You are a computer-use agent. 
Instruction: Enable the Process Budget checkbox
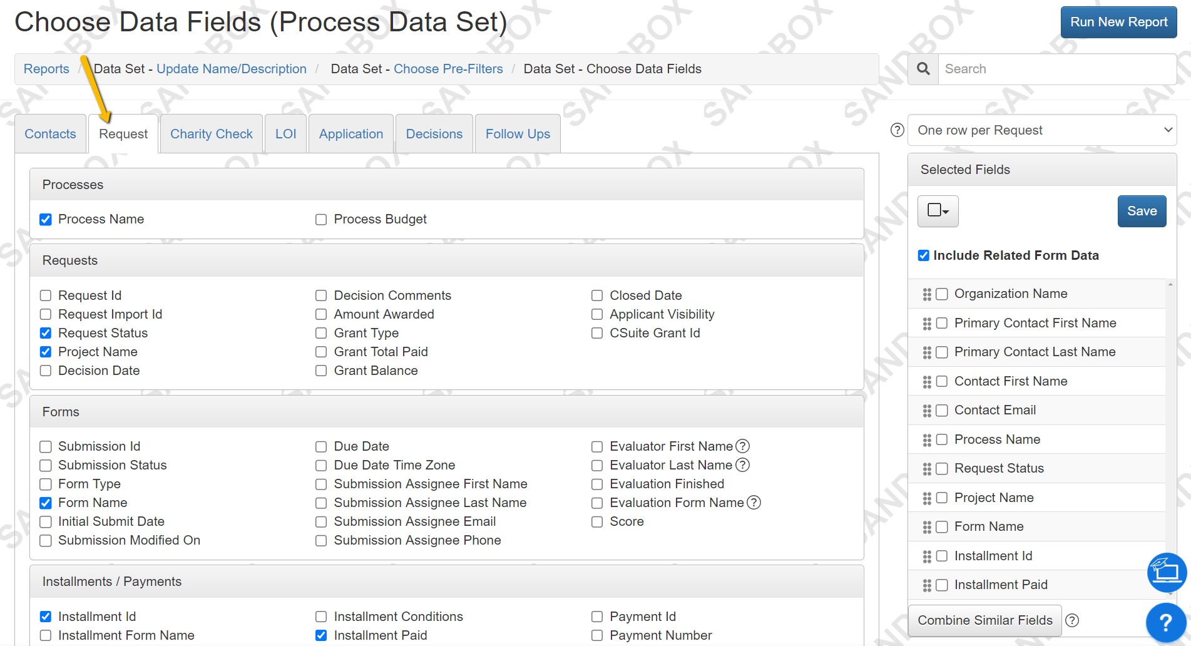coord(321,219)
